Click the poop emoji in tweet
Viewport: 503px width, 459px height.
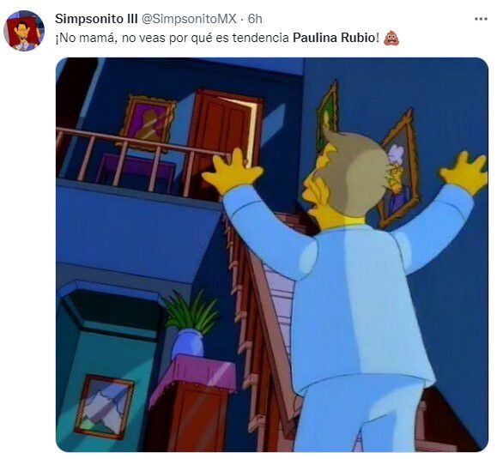pyautogui.click(x=391, y=38)
